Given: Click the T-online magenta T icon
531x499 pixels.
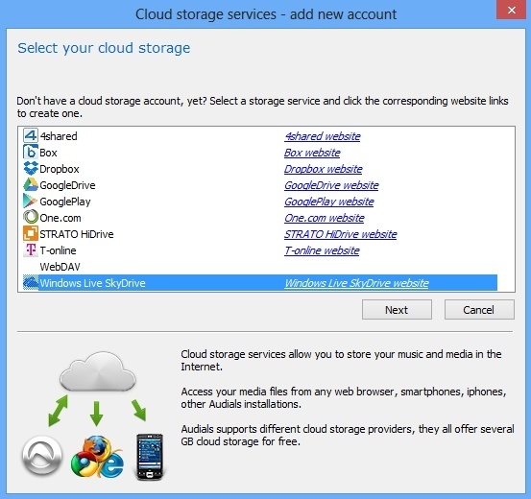Looking at the screenshot, I should [31, 249].
